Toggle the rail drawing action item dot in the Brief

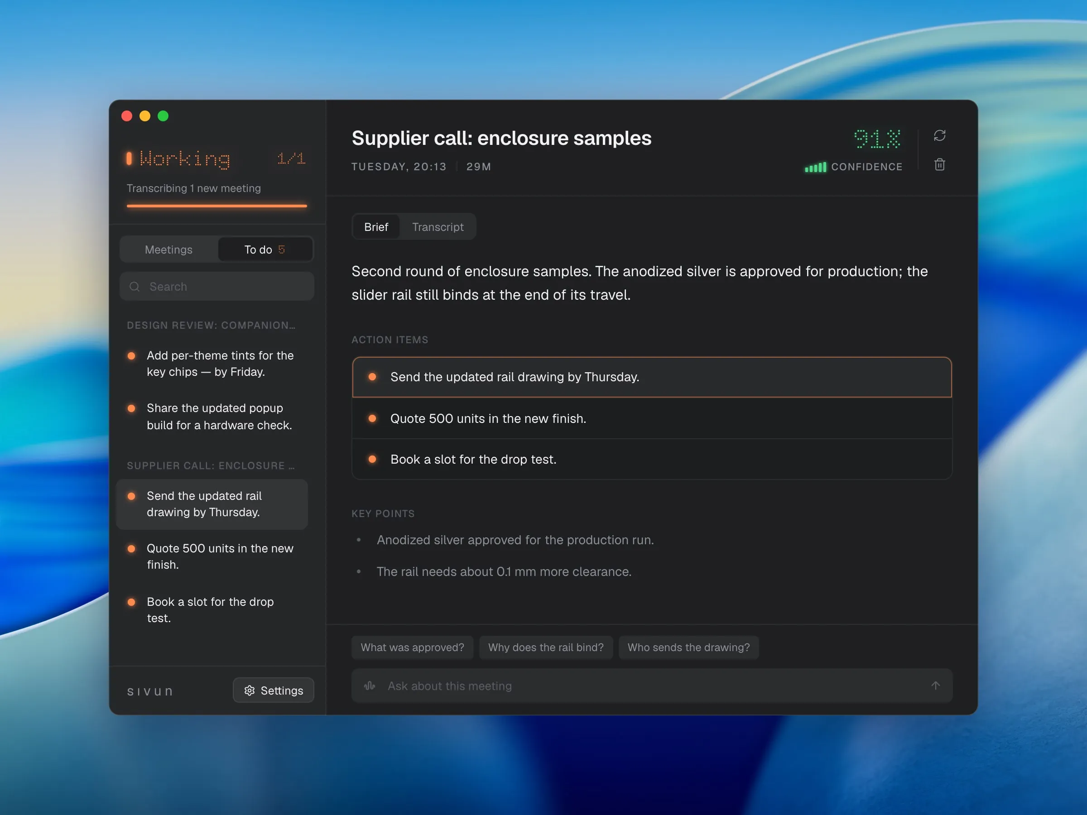point(372,377)
